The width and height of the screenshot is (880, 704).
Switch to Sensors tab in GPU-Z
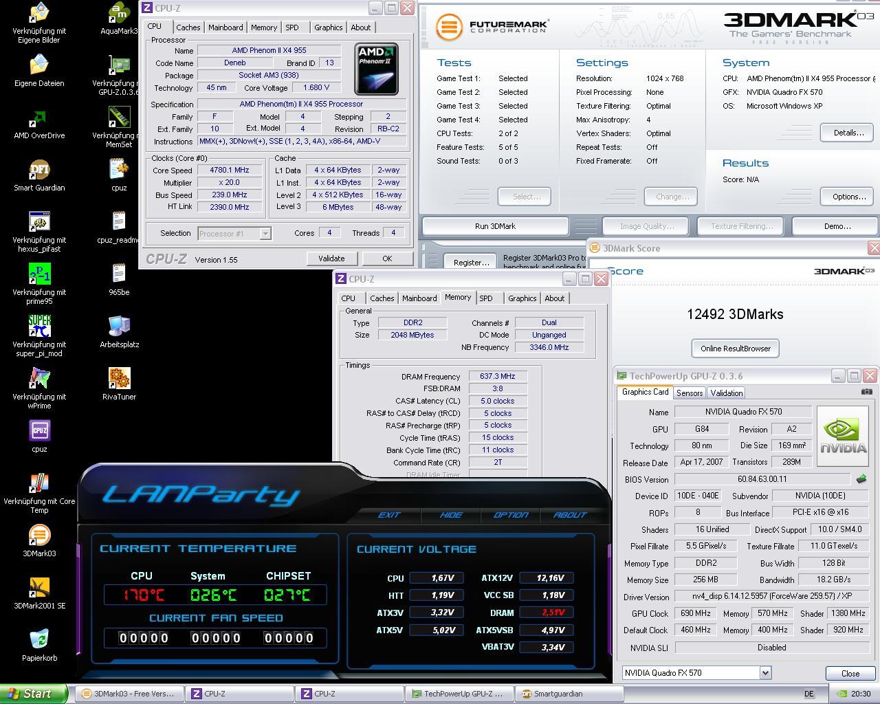(690, 393)
